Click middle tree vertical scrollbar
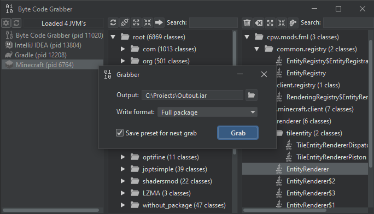Viewport: 374px width, 214px height. click(235, 47)
